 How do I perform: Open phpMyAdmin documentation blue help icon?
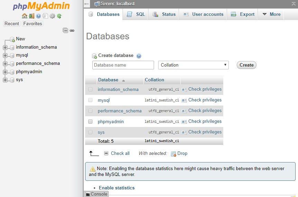point(38,16)
